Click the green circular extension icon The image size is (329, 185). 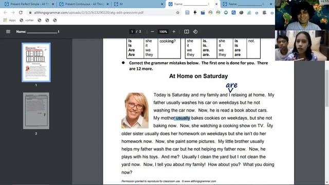click(226, 12)
